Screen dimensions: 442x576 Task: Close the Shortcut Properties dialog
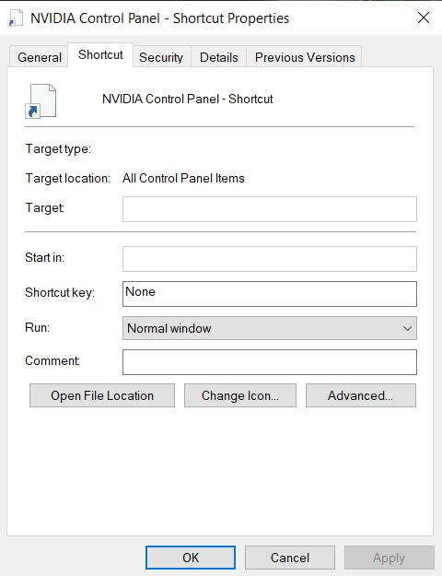[x=424, y=18]
